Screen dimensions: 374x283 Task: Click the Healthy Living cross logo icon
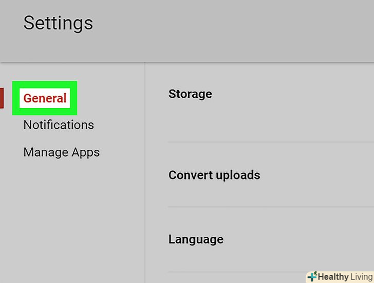click(312, 277)
